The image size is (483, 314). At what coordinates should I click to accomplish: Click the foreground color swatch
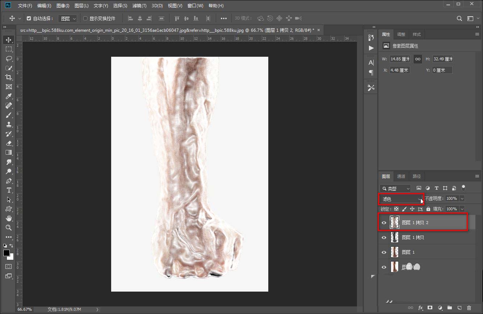coord(7,253)
